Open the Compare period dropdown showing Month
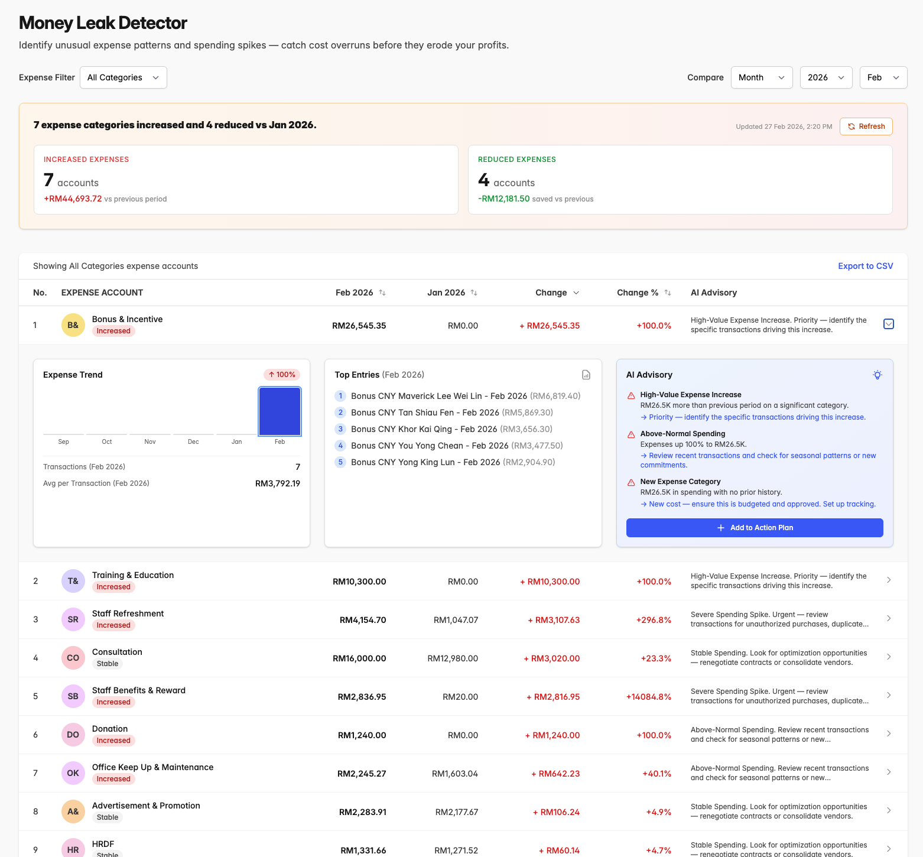Viewport: 923px width, 857px height. point(762,77)
